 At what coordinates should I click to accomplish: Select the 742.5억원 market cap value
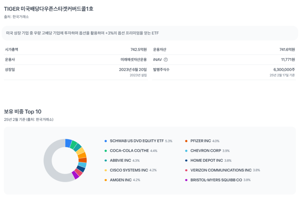(x=139, y=50)
